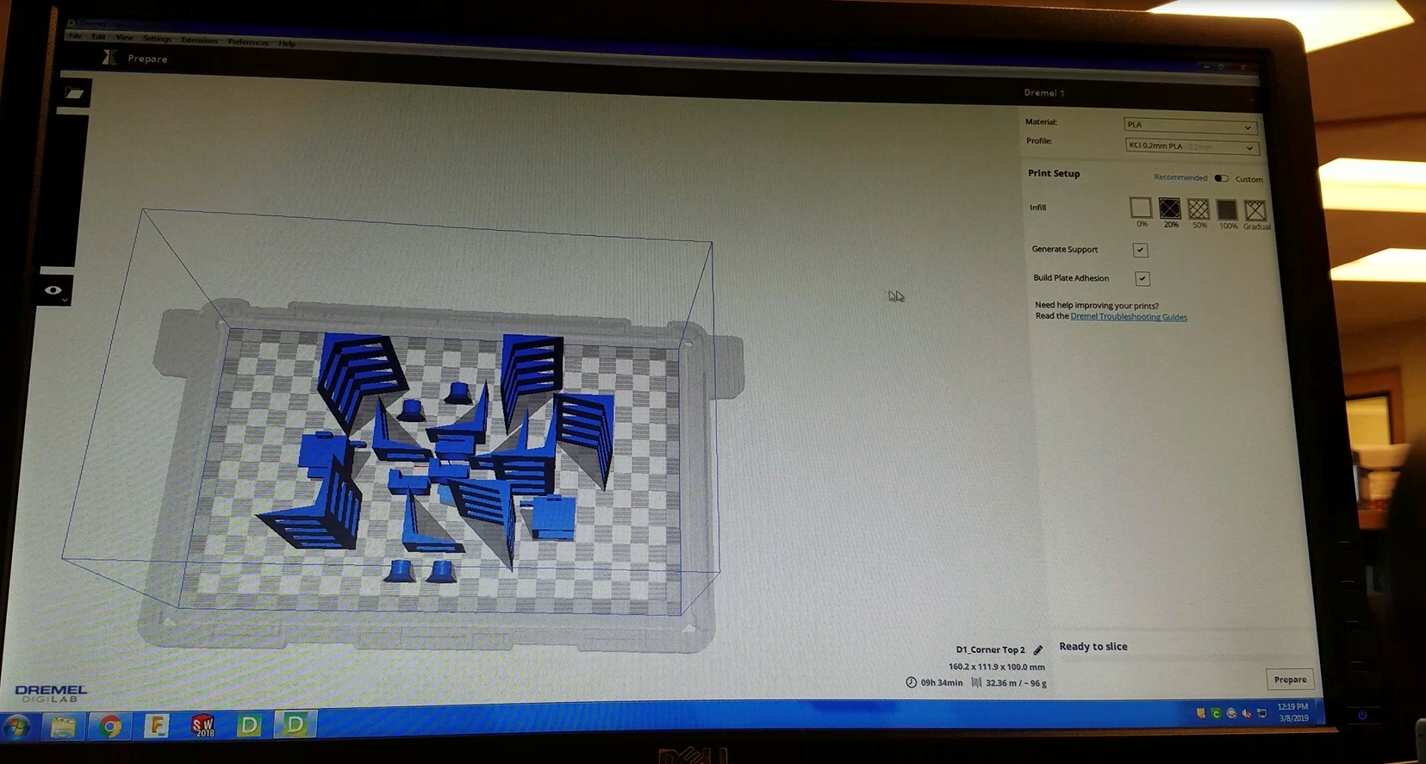Image resolution: width=1426 pixels, height=764 pixels.
Task: Open the orange F application in taskbar
Action: (x=156, y=726)
